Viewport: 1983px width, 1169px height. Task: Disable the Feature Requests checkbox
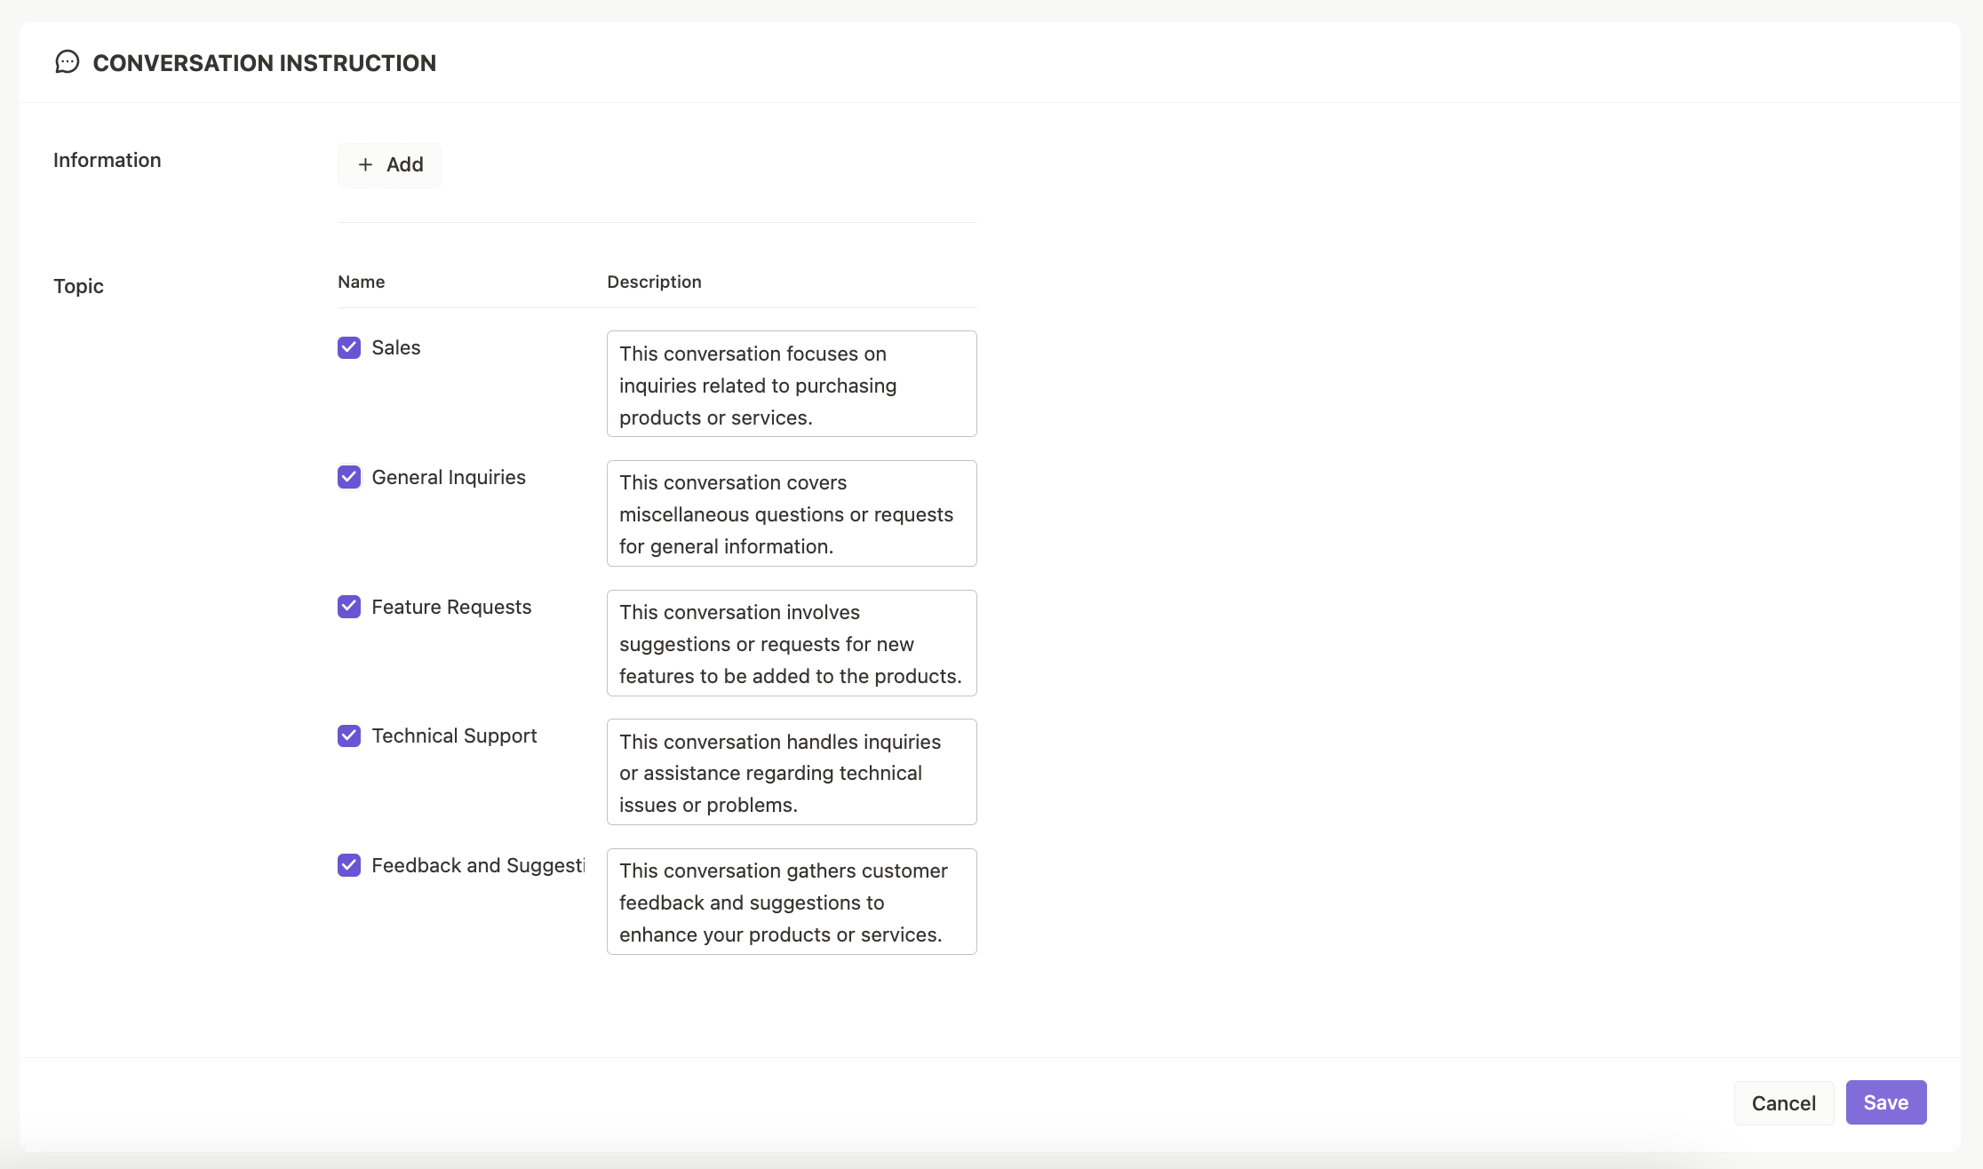[x=348, y=607]
